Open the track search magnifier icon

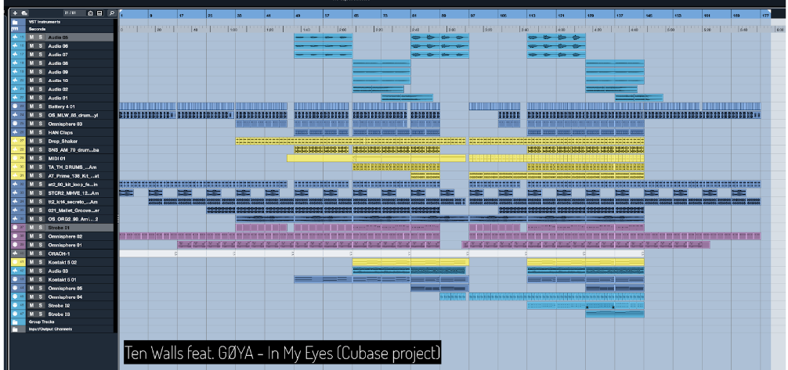click(x=112, y=13)
